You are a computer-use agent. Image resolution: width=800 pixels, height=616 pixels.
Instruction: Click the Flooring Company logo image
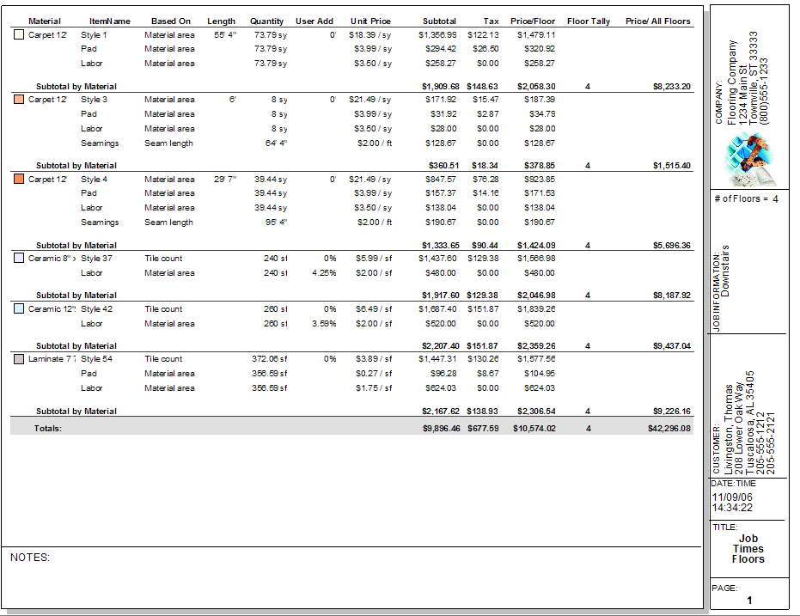(750, 161)
